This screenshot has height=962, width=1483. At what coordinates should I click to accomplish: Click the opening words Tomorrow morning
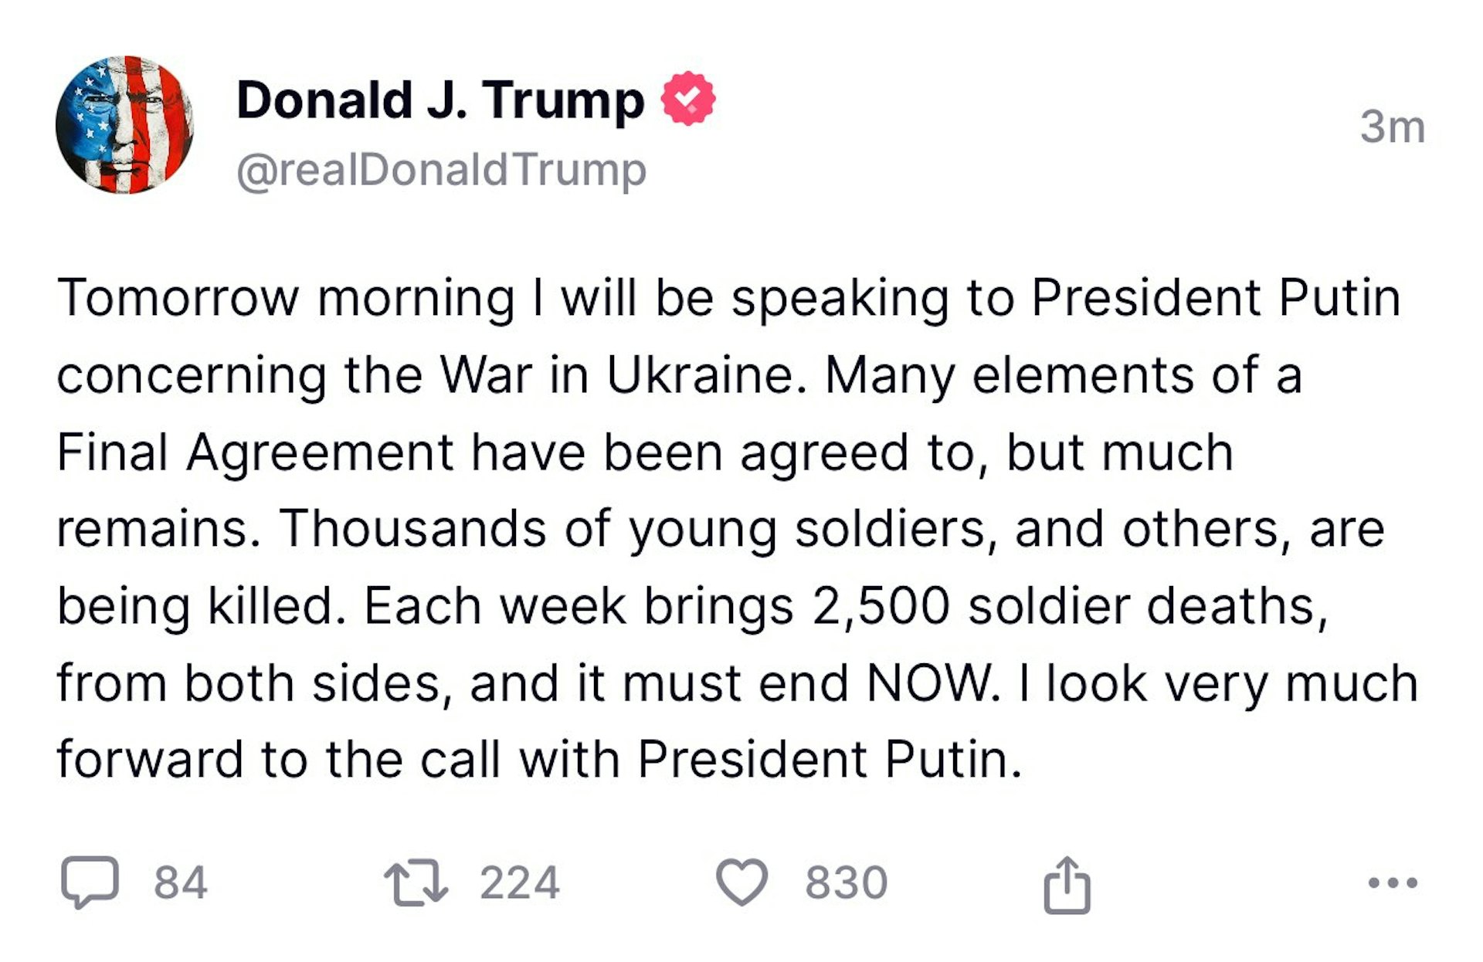(286, 298)
